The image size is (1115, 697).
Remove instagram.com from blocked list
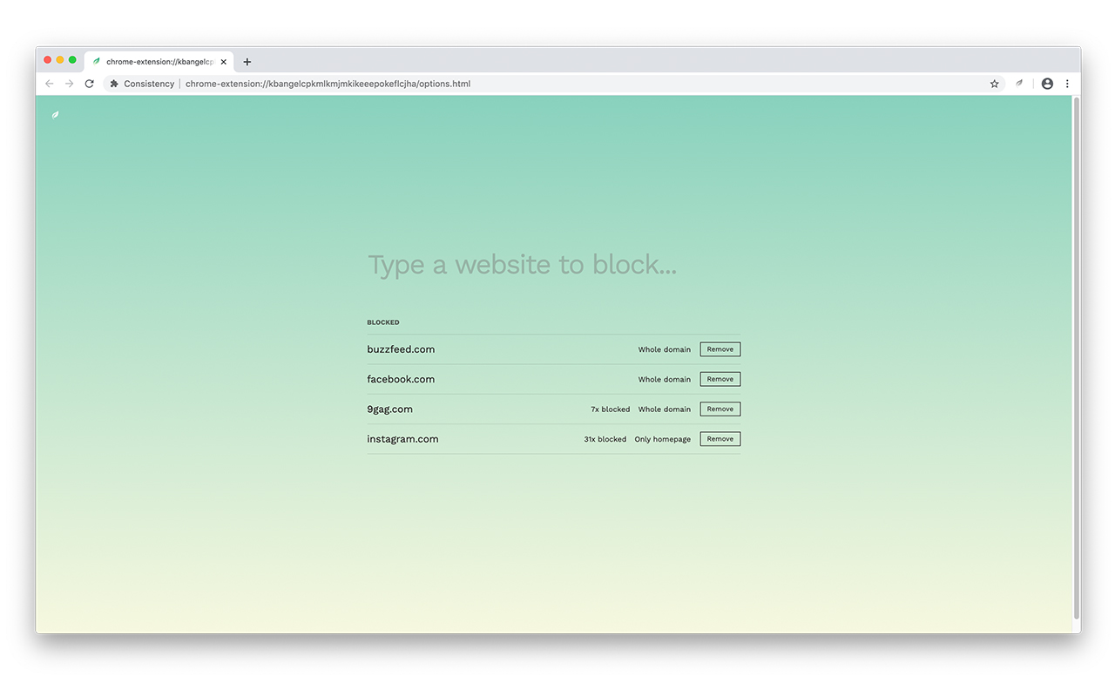720,439
